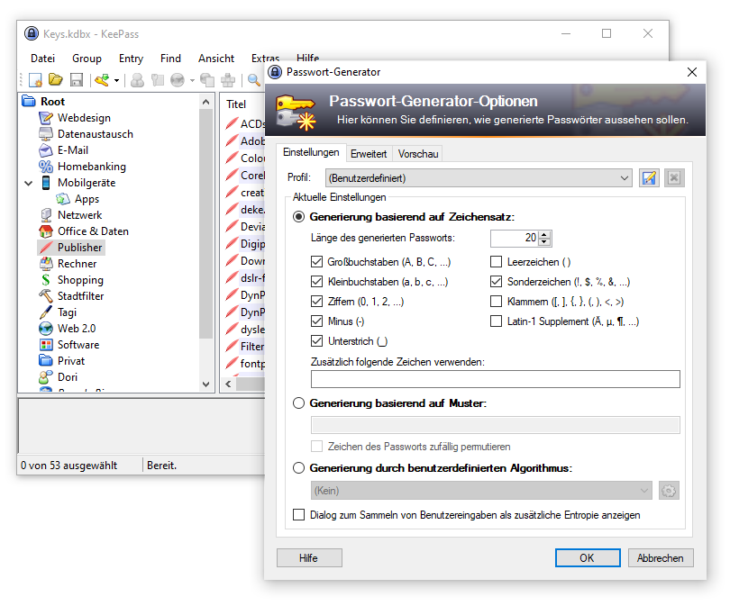This screenshot has height=606, width=739.
Task: Click the Find magnifier toolbar icon
Action: [254, 80]
